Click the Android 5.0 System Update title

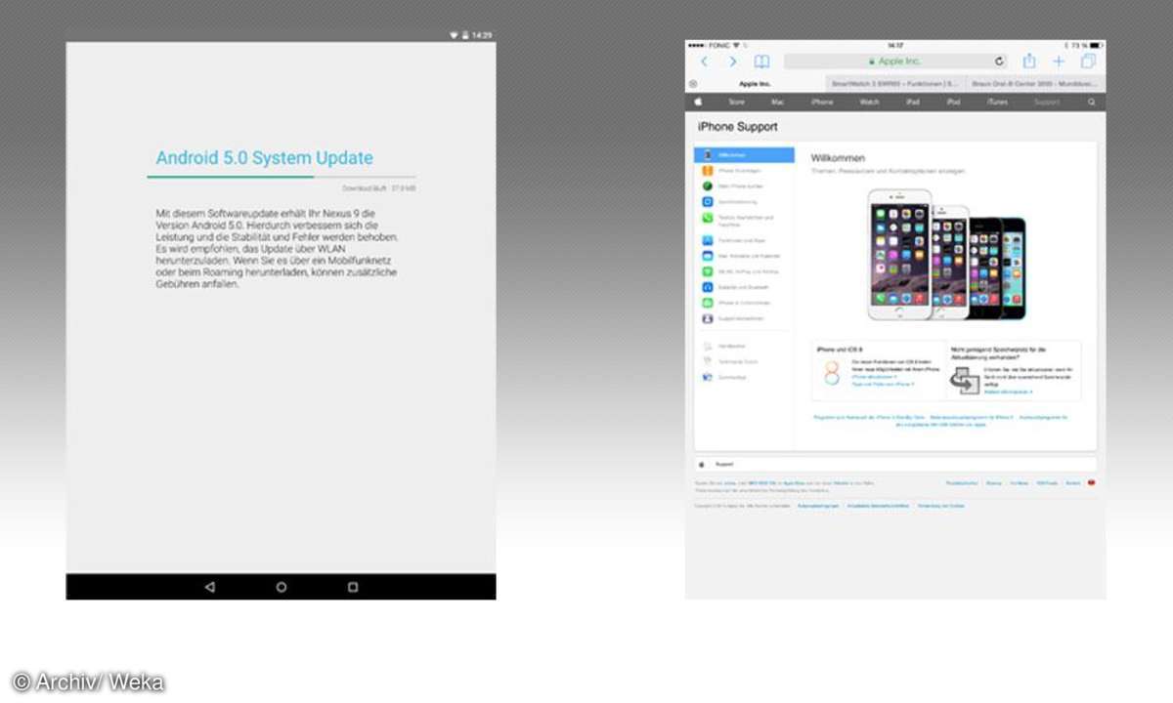(265, 158)
